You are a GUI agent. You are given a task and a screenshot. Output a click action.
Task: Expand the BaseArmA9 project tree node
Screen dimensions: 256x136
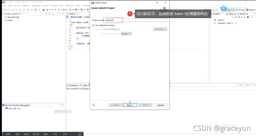[x=4, y=17]
